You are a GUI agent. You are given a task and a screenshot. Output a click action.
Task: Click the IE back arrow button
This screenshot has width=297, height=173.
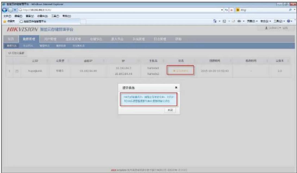(4, 10)
